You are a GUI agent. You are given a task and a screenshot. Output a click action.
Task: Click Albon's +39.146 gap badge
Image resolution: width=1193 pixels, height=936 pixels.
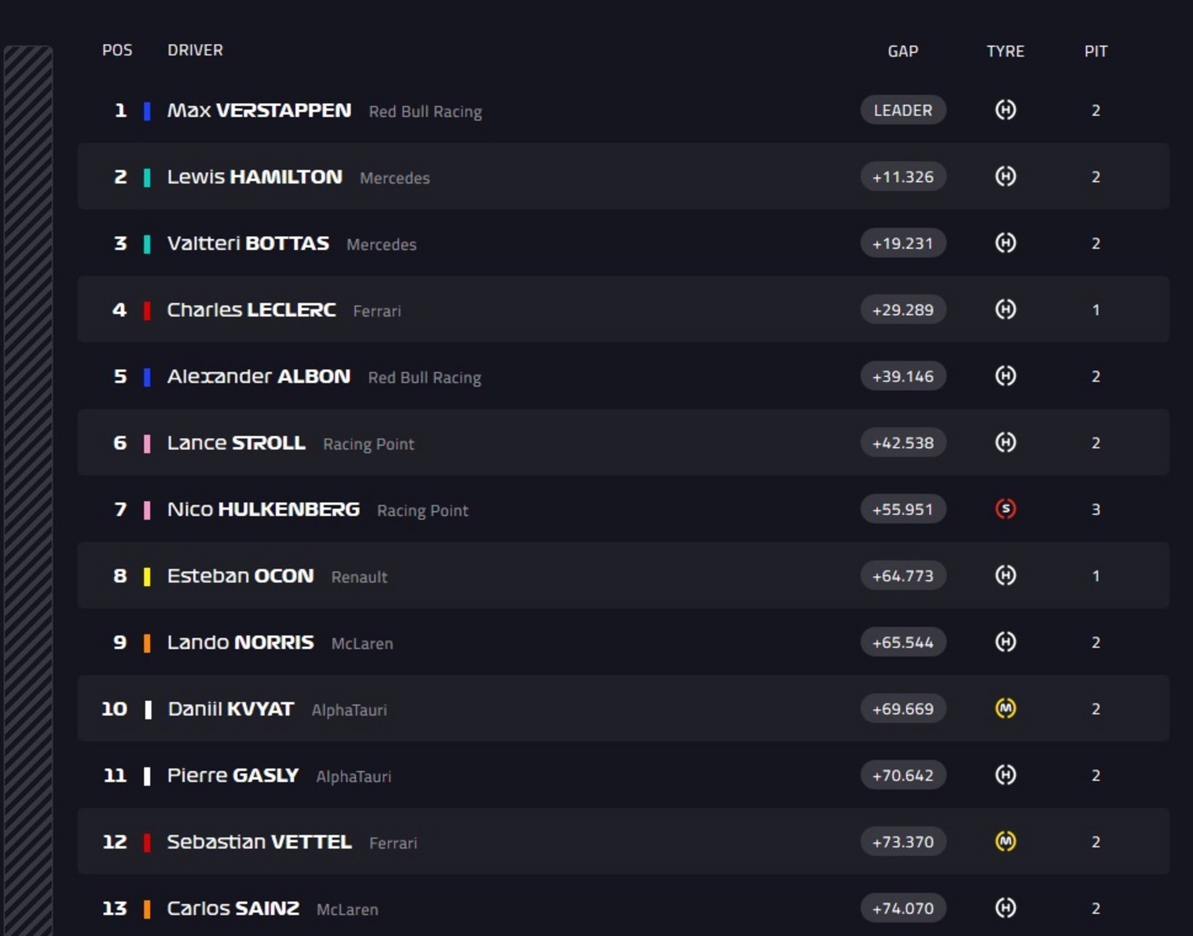903,376
